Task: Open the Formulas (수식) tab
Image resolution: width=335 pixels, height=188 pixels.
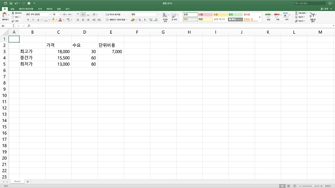Action: 40,9
